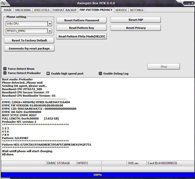
Task: Click Reset Pattern-Password button
Action: [81, 20]
